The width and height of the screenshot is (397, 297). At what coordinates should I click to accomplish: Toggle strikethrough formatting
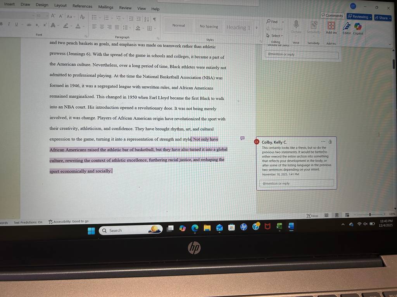(29, 24)
